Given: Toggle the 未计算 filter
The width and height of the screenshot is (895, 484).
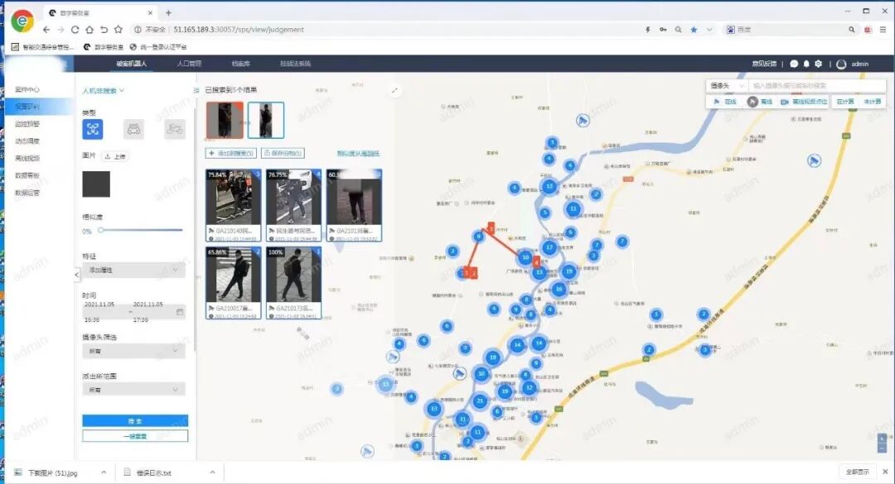Looking at the screenshot, I should pyautogui.click(x=872, y=102).
